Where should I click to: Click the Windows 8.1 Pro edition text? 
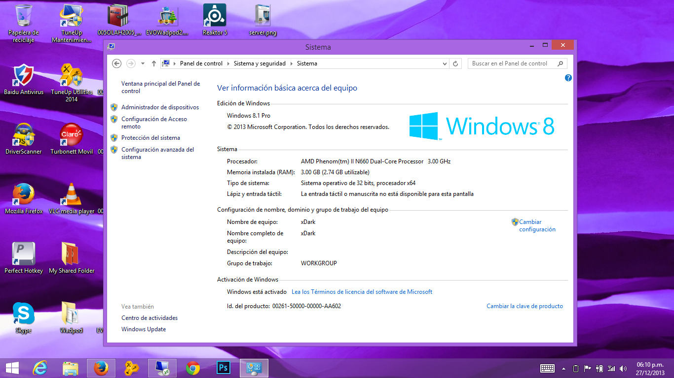[249, 116]
